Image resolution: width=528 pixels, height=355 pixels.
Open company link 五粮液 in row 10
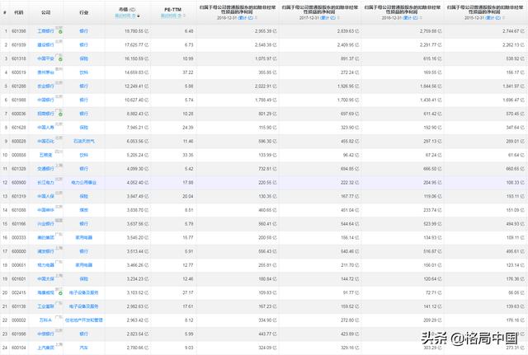coord(46,155)
